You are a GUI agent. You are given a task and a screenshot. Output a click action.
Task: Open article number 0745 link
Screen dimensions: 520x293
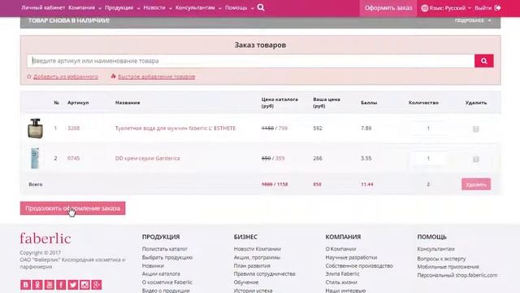tap(74, 159)
